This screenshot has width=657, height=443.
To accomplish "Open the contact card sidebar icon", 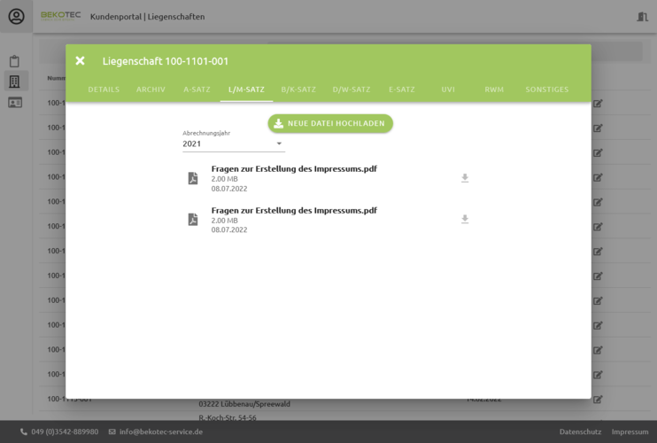I will tap(14, 103).
